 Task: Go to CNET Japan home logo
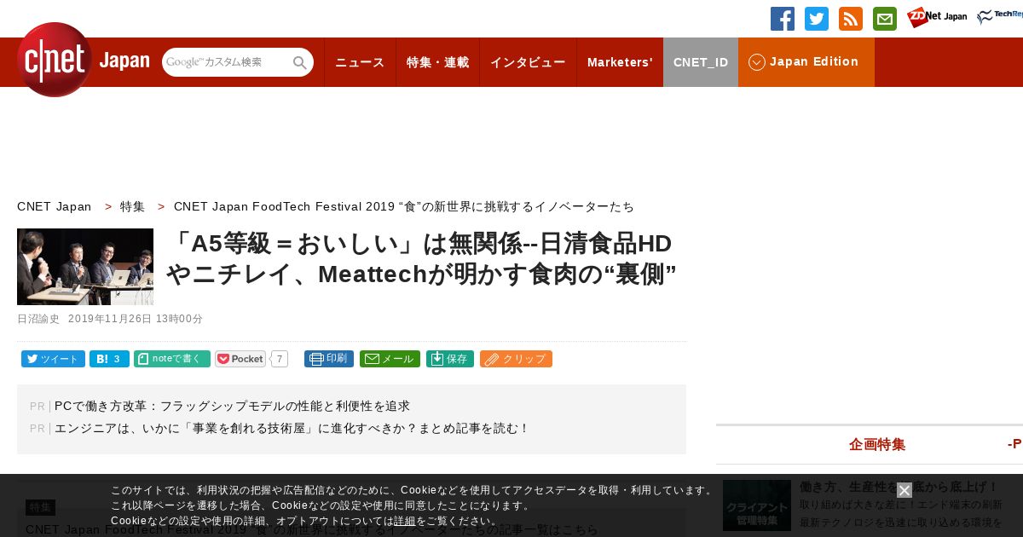[83, 60]
